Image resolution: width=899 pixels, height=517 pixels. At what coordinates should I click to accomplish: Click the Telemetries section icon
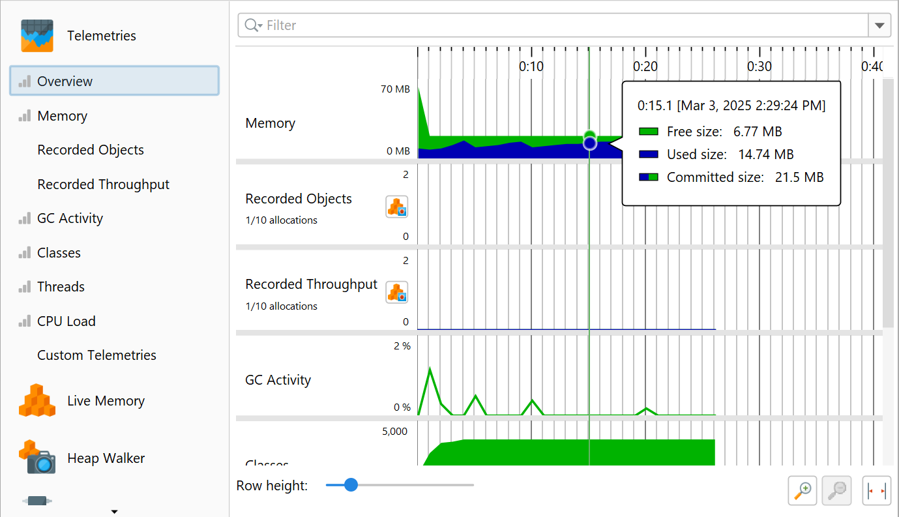(x=37, y=36)
